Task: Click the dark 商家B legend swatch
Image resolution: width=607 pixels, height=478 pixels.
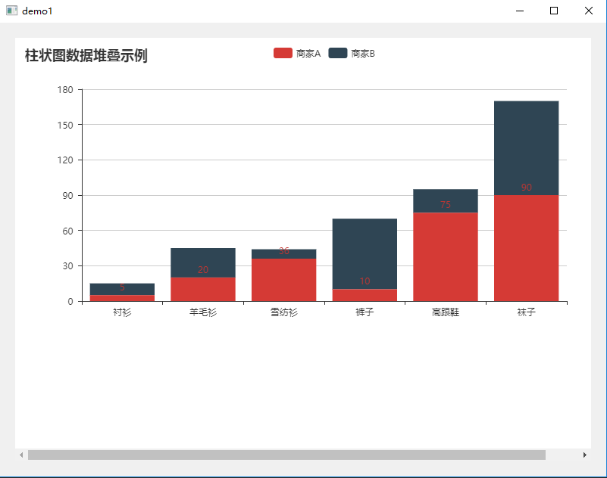Action: point(337,53)
